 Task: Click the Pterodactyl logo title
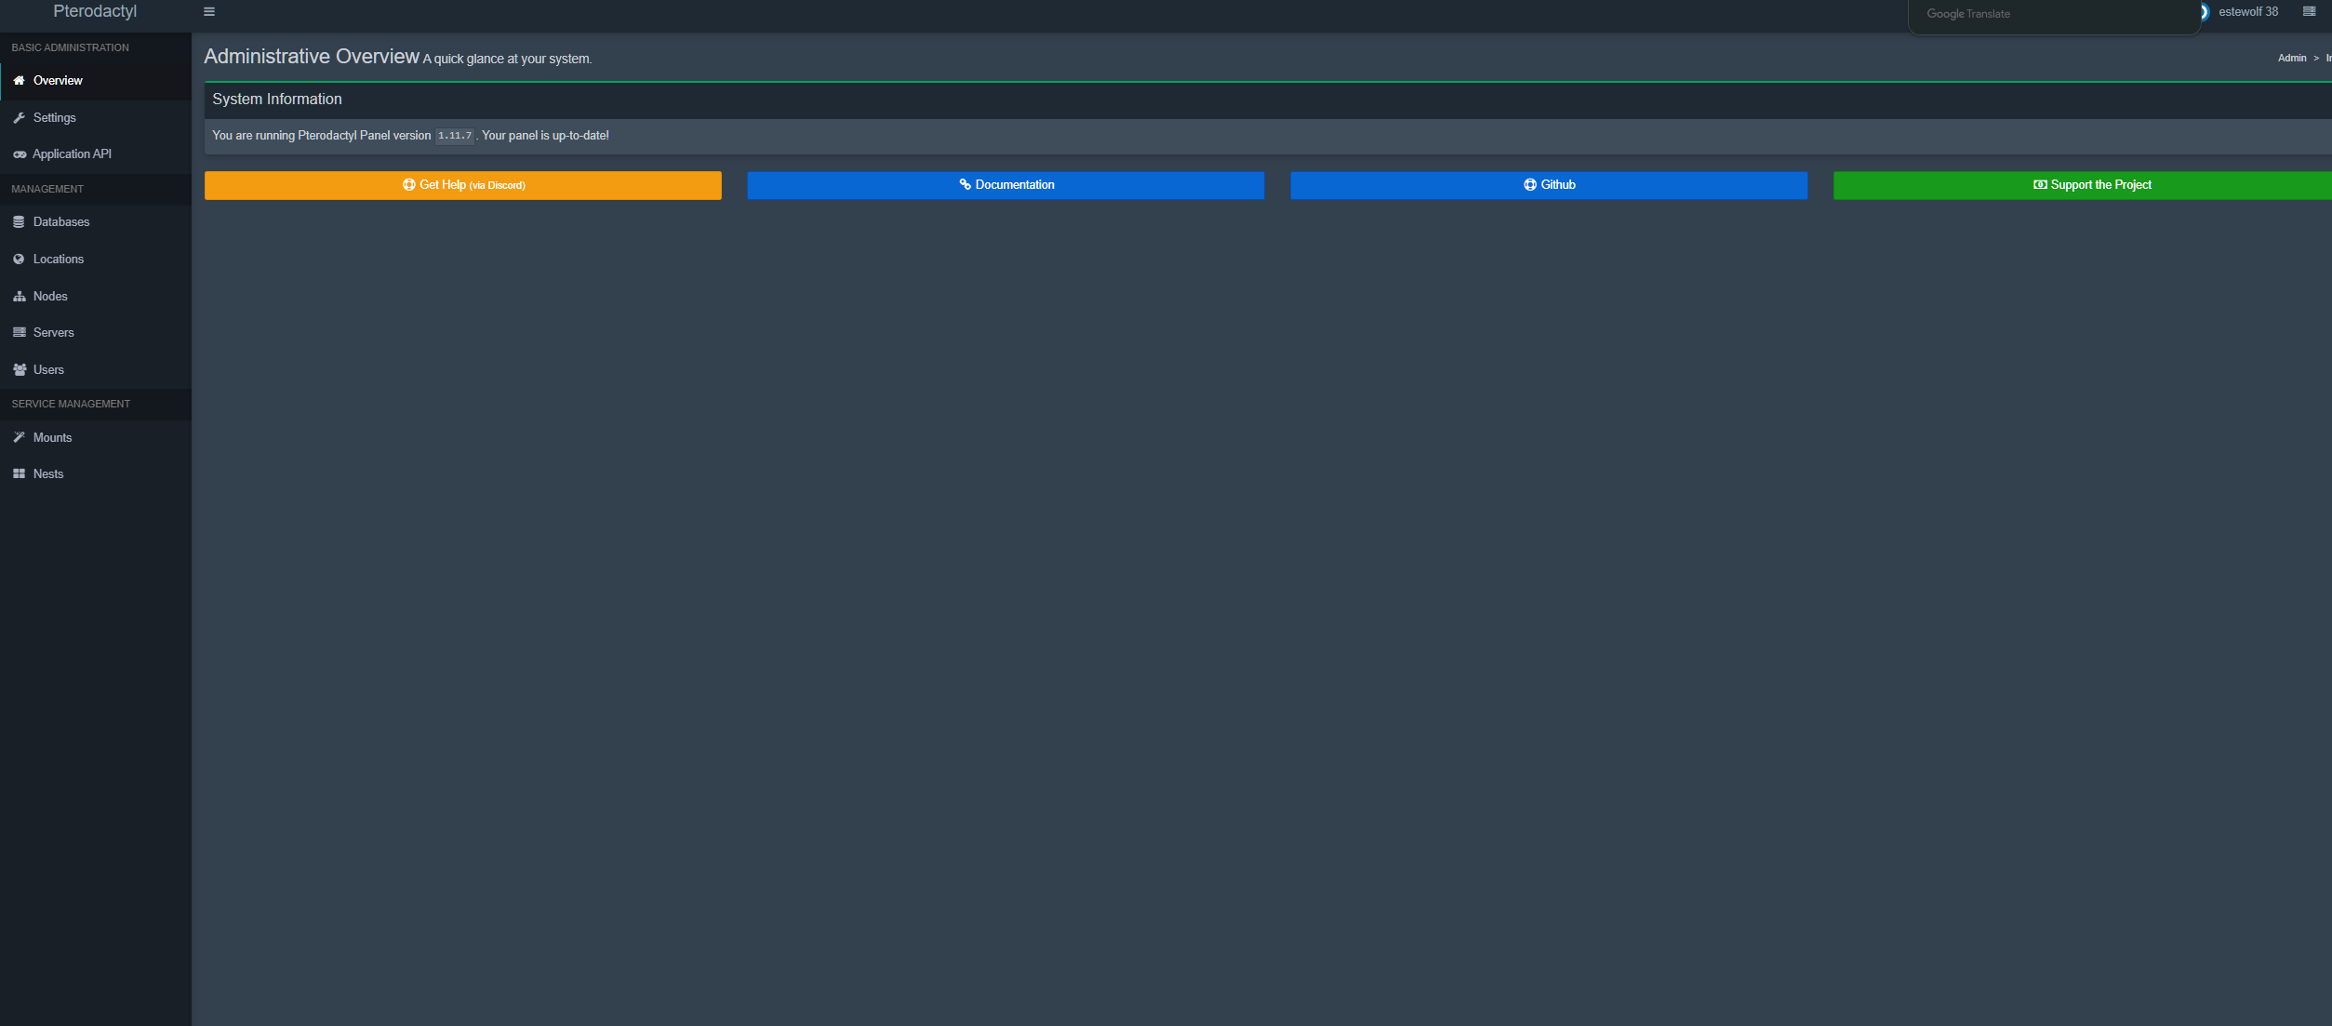95,11
